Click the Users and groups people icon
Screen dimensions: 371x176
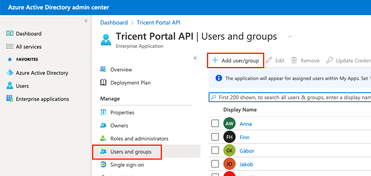[103, 151]
